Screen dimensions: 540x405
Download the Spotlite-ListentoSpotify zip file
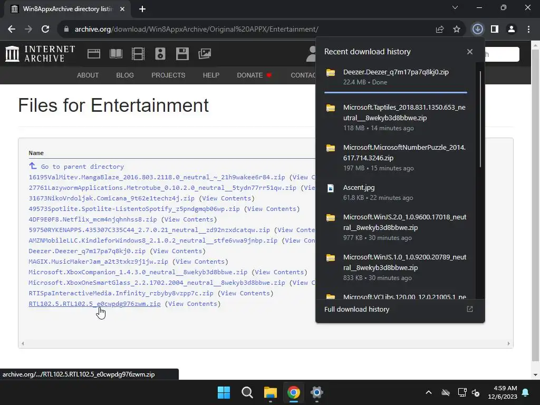click(x=134, y=209)
